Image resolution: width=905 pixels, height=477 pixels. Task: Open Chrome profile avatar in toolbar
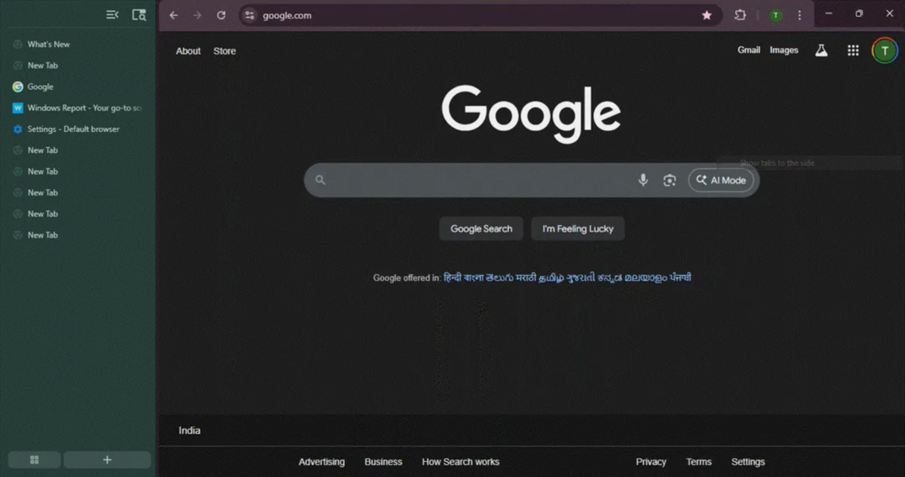775,15
